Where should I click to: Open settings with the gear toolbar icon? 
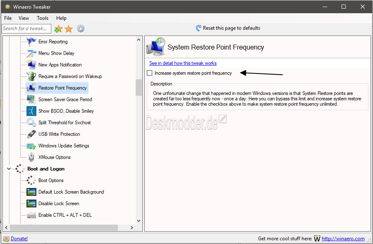(x=81, y=29)
